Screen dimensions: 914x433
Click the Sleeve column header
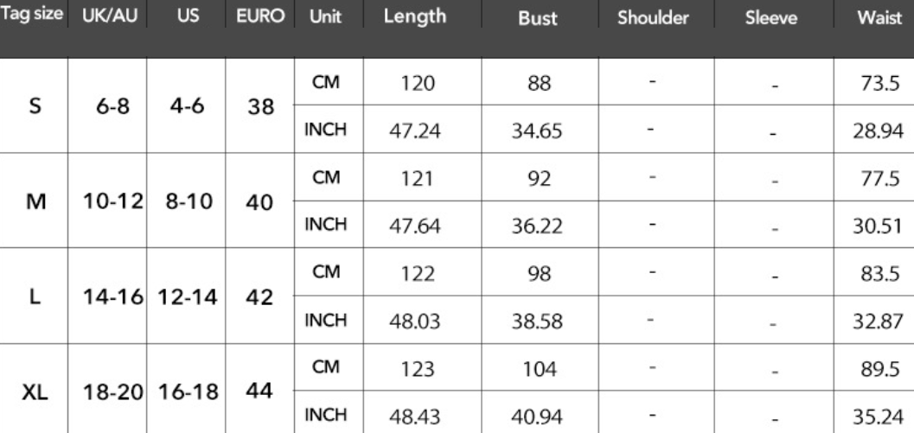coord(770,17)
